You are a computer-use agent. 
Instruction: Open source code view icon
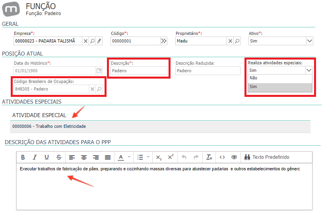pos(222,157)
